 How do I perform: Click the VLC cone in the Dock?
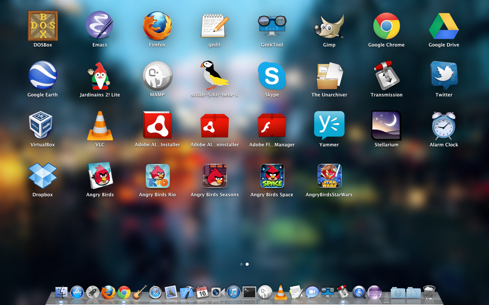281,292
